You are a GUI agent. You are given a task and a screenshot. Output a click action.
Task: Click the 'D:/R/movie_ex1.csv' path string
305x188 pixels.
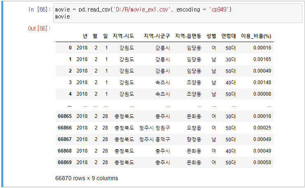click(142, 9)
